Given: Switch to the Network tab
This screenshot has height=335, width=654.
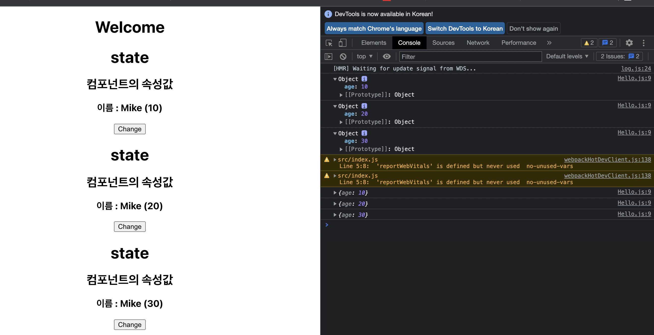Looking at the screenshot, I should tap(478, 43).
